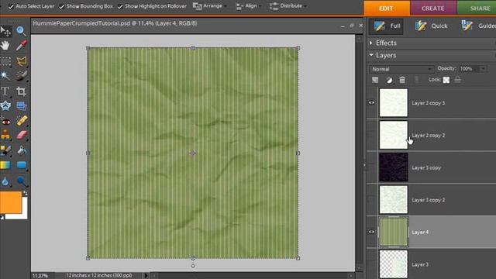496x279 pixels.
Task: Select the Zoom tool
Action: click(x=21, y=31)
